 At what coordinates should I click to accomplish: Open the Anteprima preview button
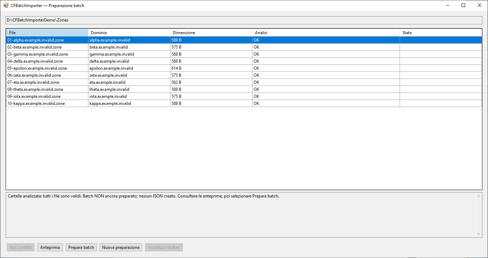point(50,247)
